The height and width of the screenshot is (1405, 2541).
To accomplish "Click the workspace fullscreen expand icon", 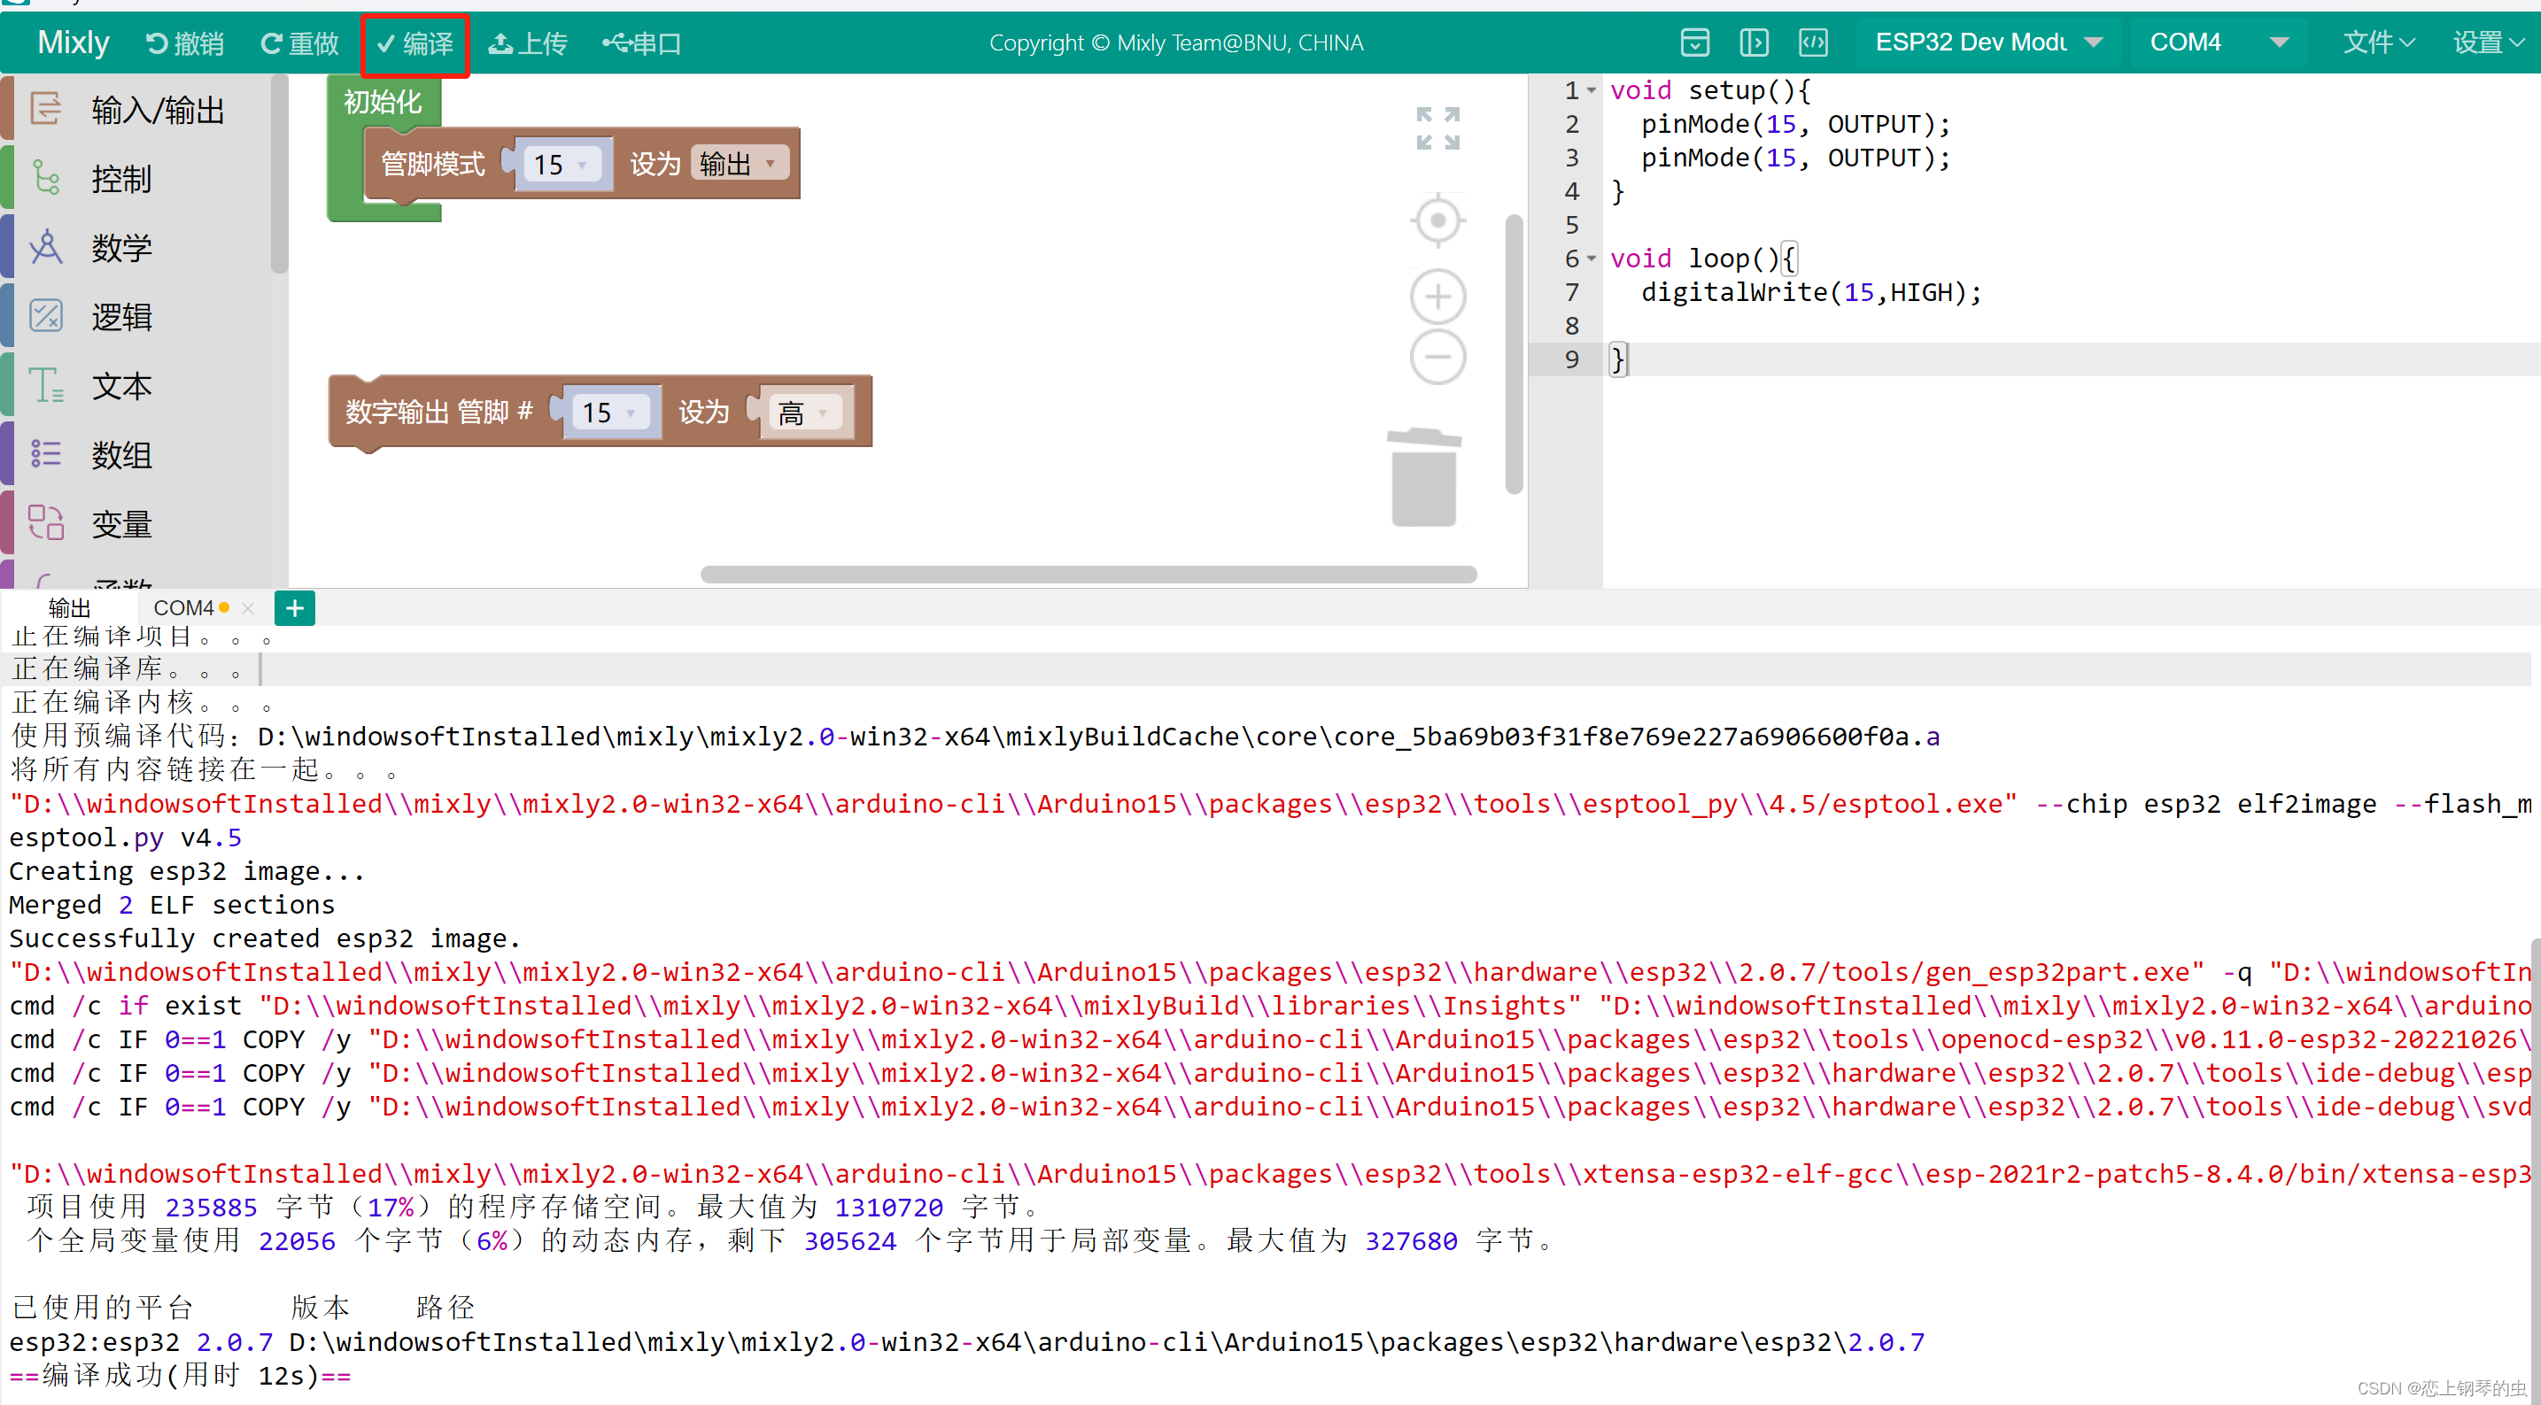I will tap(1437, 128).
